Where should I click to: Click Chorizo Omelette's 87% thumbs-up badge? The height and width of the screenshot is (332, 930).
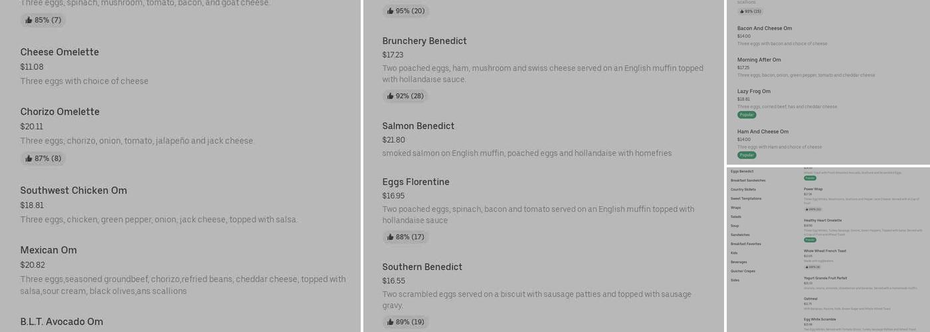pyautogui.click(x=43, y=159)
